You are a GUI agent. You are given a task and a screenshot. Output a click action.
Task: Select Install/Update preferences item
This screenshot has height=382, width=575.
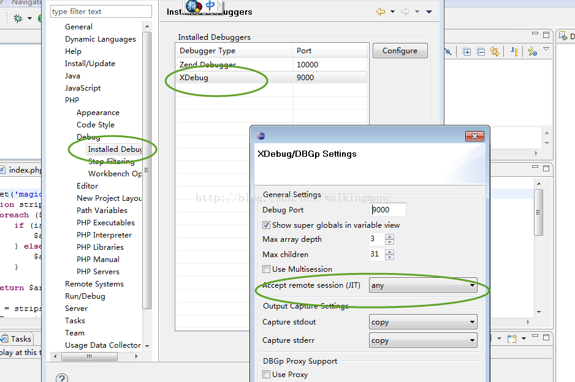click(x=90, y=64)
